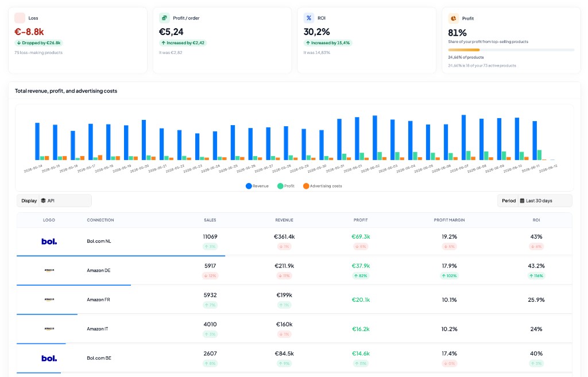Click the orange advertising bar for 2026-05-17

(x=100, y=157)
